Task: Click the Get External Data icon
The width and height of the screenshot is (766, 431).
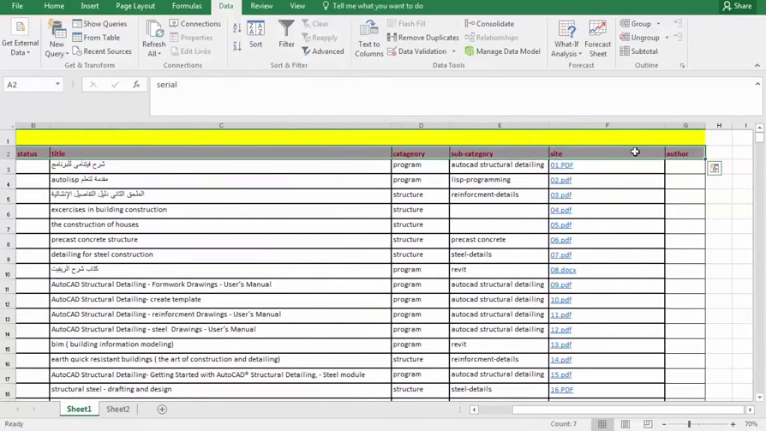Action: (20, 38)
